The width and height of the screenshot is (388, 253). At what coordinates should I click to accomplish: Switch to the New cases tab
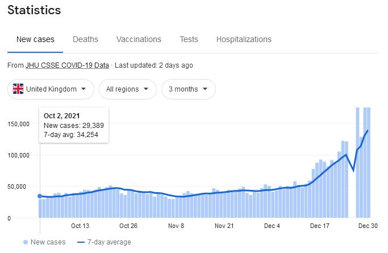pyautogui.click(x=35, y=39)
